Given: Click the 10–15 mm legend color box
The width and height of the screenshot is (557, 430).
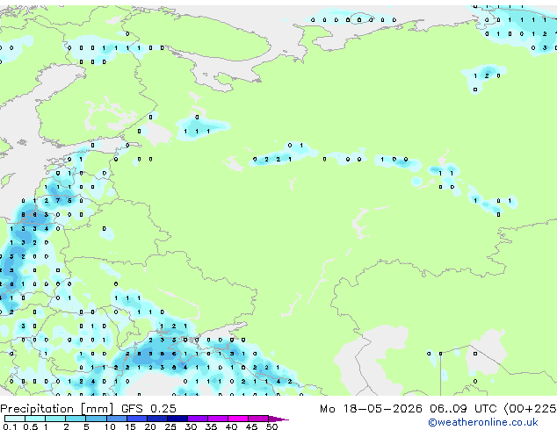Looking at the screenshot, I should click(x=117, y=419).
